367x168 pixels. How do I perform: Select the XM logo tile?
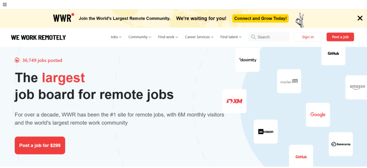click(234, 101)
